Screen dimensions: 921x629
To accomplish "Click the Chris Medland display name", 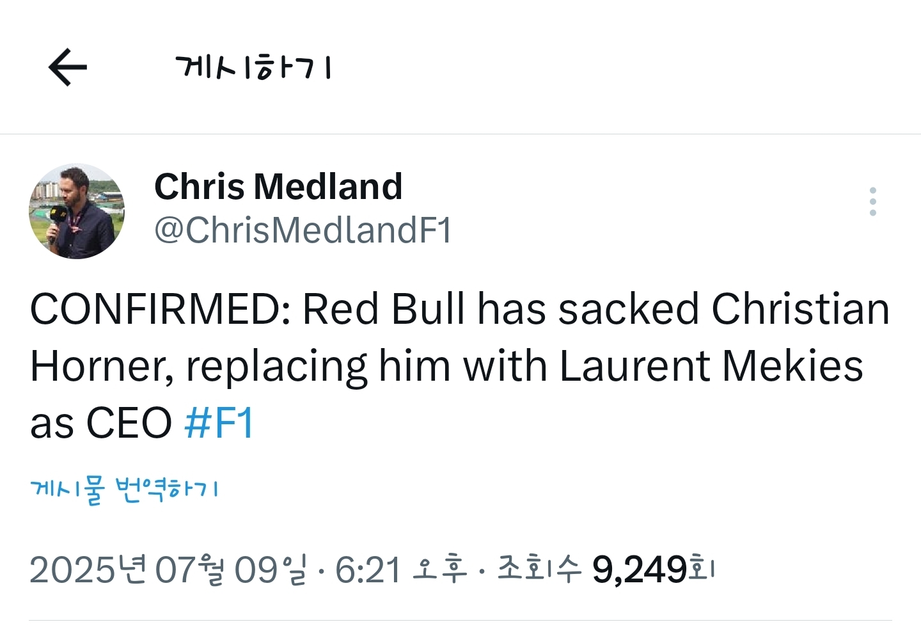I will tap(278, 187).
